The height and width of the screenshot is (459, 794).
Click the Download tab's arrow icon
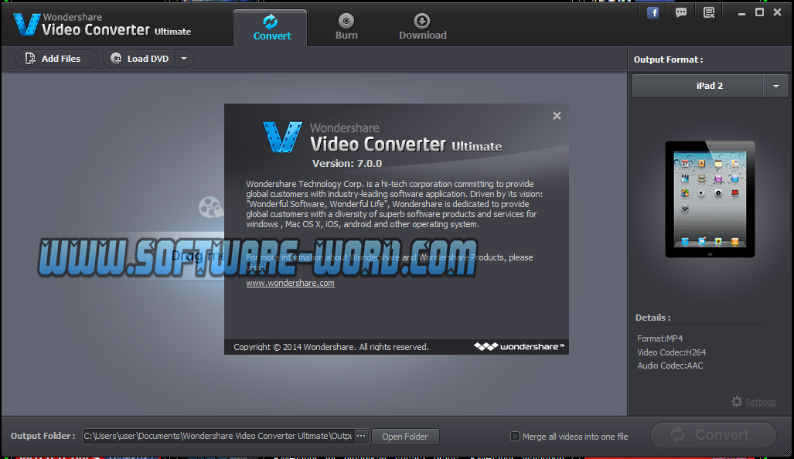422,21
